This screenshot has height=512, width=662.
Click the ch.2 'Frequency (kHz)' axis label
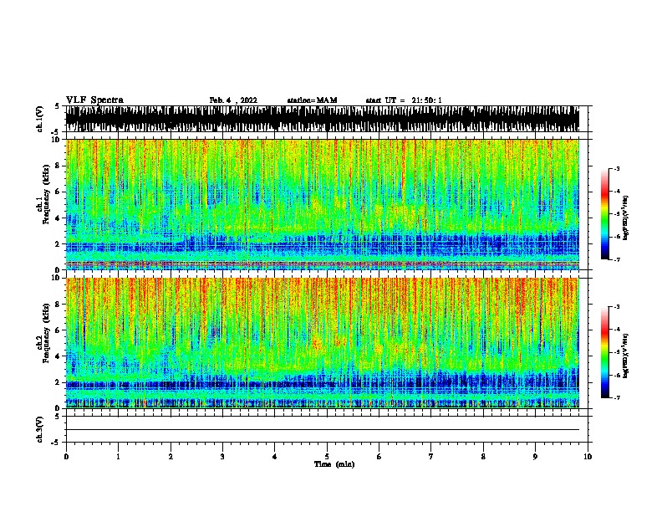[46, 333]
